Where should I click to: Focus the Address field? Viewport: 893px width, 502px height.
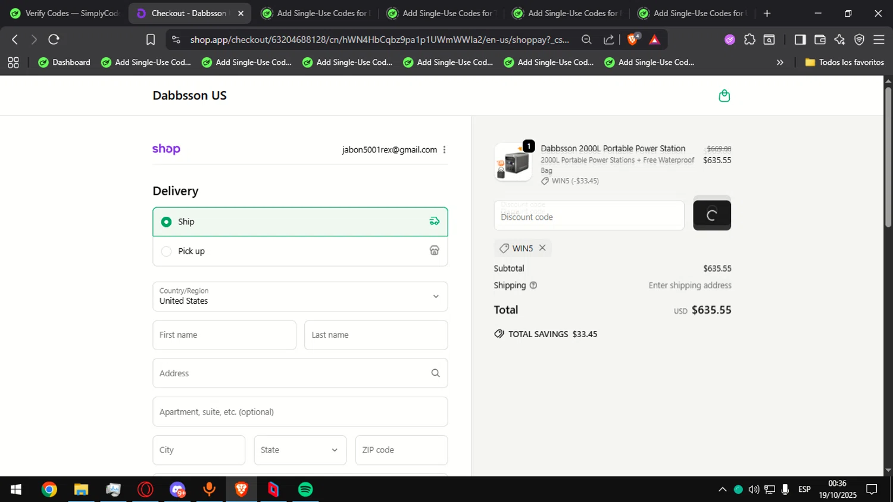click(300, 373)
